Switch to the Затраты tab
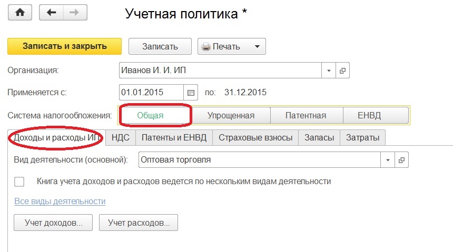 point(363,138)
